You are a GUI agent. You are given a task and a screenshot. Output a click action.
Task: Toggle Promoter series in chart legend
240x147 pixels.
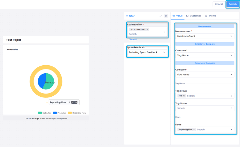click(x=60, y=113)
